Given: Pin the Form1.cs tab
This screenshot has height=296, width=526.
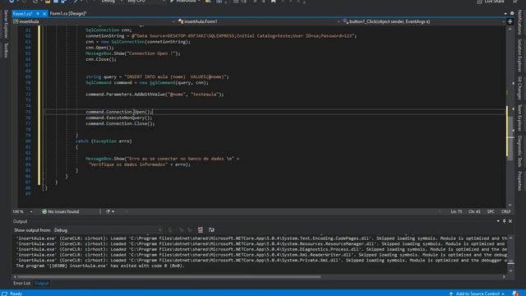Looking at the screenshot, I should pyautogui.click(x=38, y=14).
